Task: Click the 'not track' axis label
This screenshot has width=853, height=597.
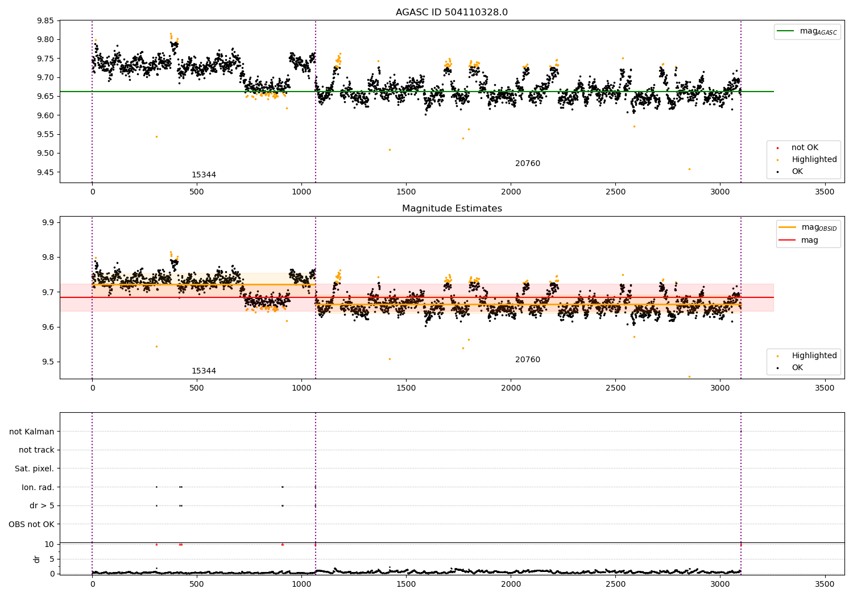Action: [36, 450]
